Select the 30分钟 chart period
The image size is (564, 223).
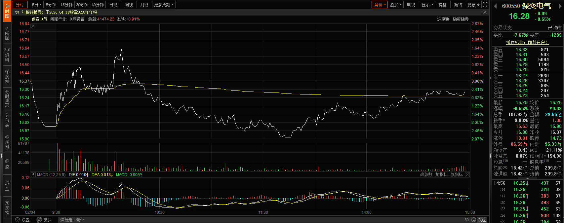(82, 5)
